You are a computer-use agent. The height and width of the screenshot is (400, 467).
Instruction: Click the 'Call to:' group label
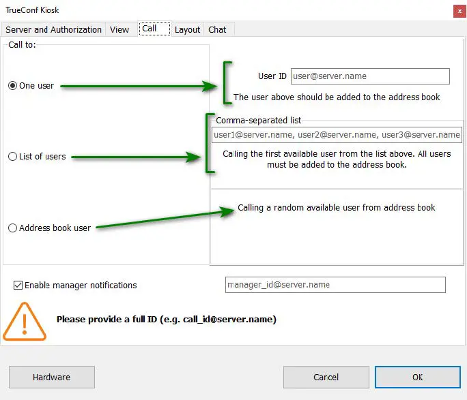(22, 45)
